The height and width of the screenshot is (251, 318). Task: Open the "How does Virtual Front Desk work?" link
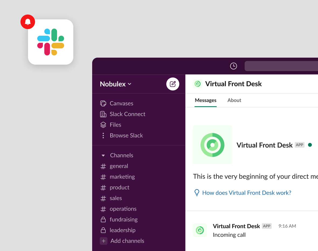tap(247, 193)
